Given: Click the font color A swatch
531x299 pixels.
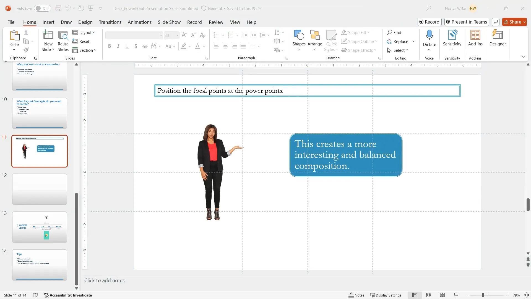Looking at the screenshot, I should tap(197, 46).
